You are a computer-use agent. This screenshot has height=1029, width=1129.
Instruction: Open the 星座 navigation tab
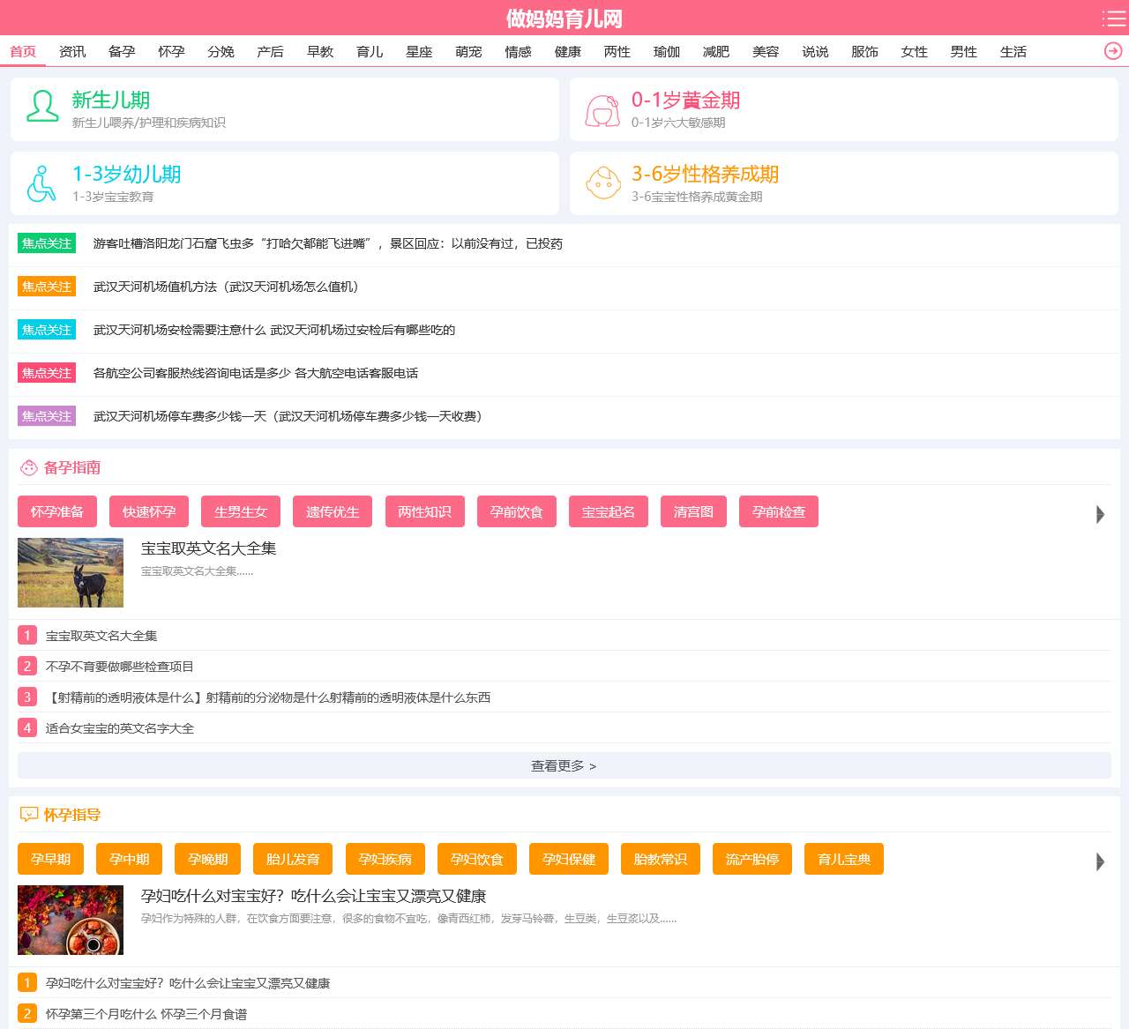coord(419,52)
